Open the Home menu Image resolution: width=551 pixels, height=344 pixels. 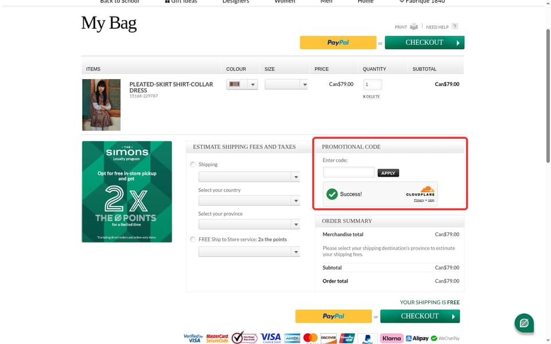366,1
